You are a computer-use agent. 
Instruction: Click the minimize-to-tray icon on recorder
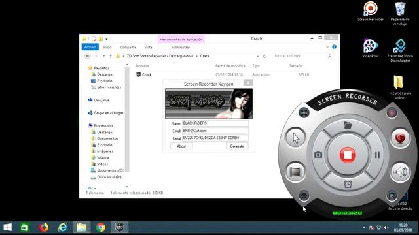click(x=392, y=196)
